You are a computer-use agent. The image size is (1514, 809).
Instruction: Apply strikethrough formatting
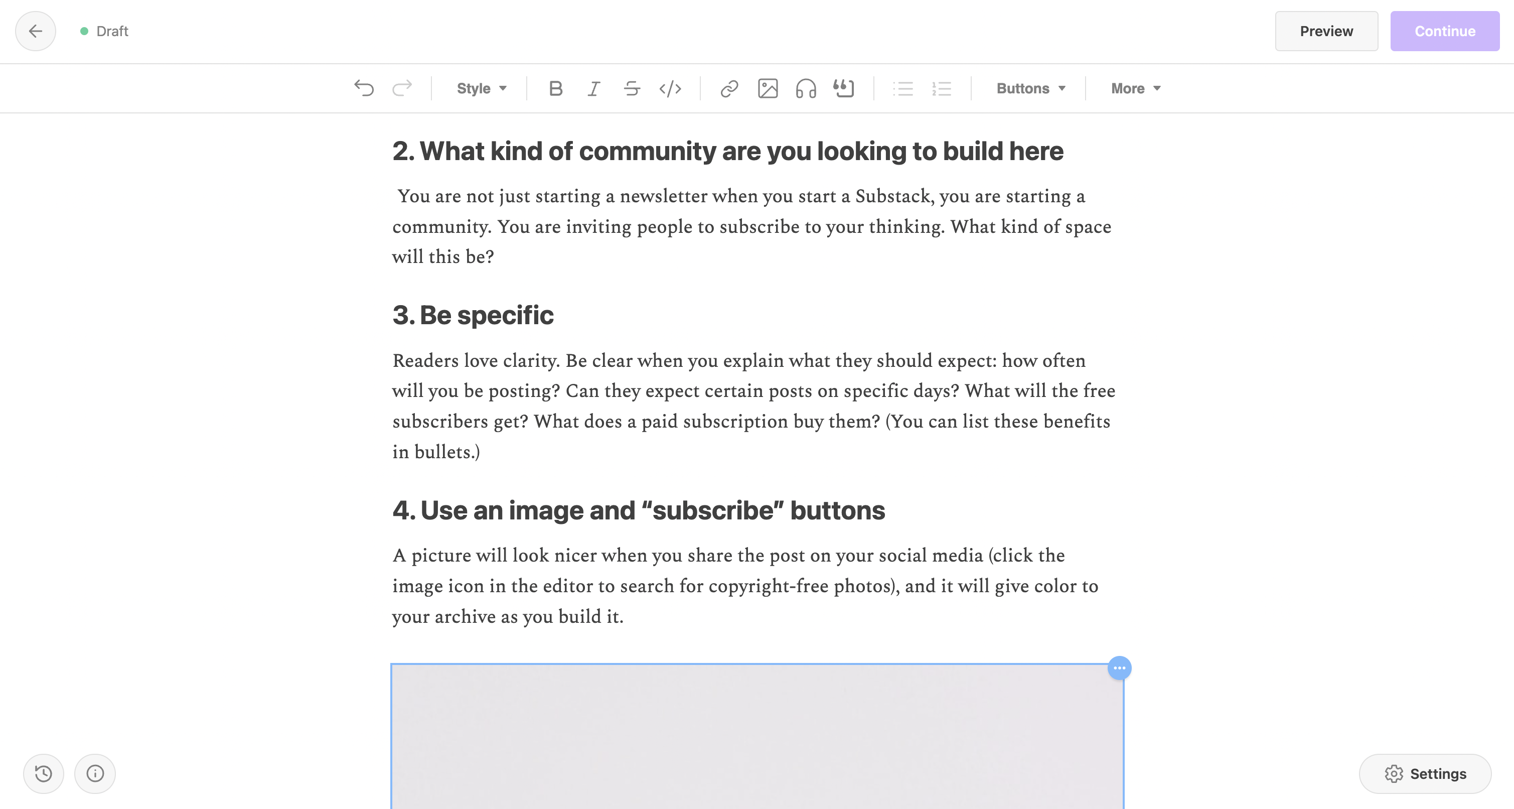click(x=632, y=88)
